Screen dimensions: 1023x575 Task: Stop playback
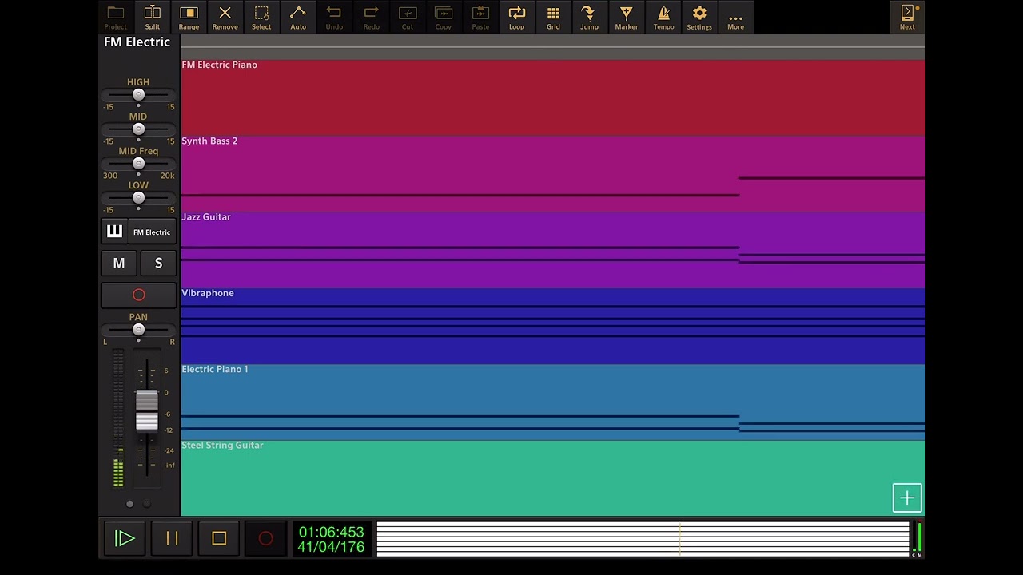click(x=219, y=538)
